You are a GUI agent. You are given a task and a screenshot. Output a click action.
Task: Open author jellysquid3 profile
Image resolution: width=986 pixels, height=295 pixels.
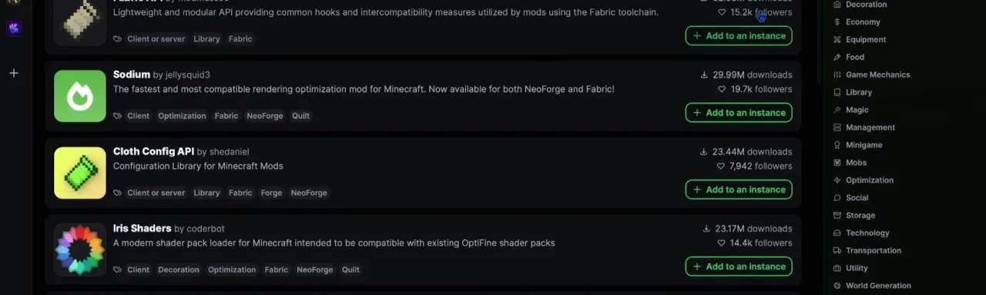(x=187, y=75)
